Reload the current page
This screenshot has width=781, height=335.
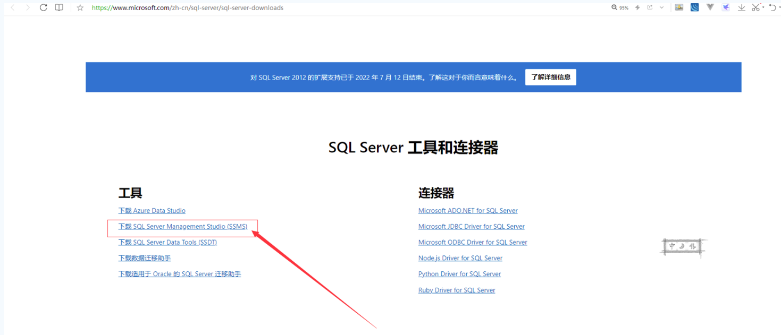[x=44, y=7]
